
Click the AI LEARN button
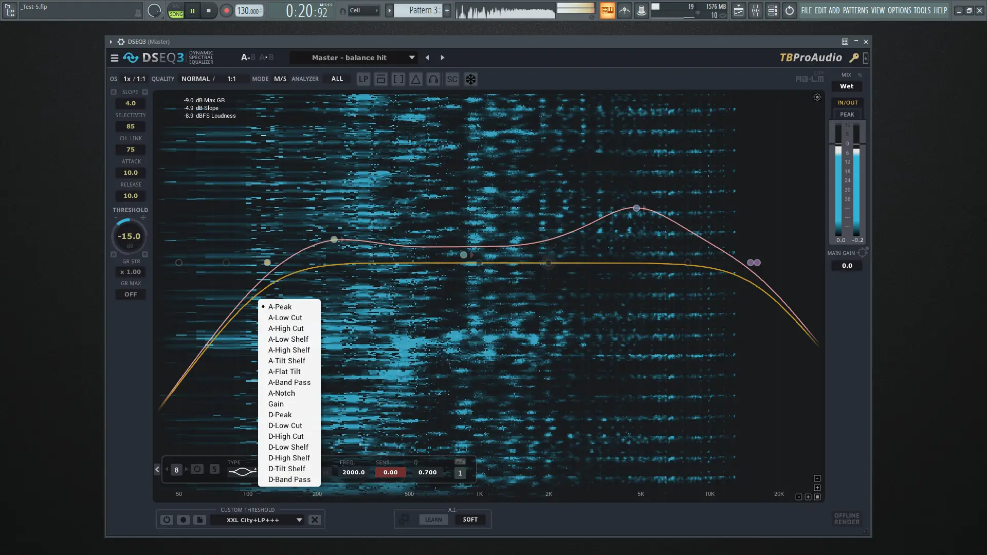(x=433, y=520)
